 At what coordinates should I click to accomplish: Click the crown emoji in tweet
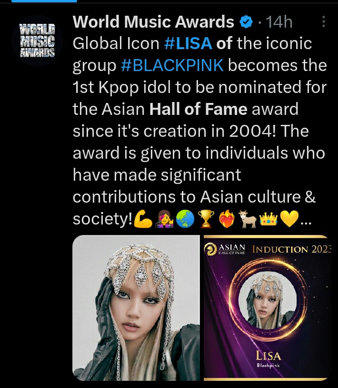pyautogui.click(x=268, y=219)
